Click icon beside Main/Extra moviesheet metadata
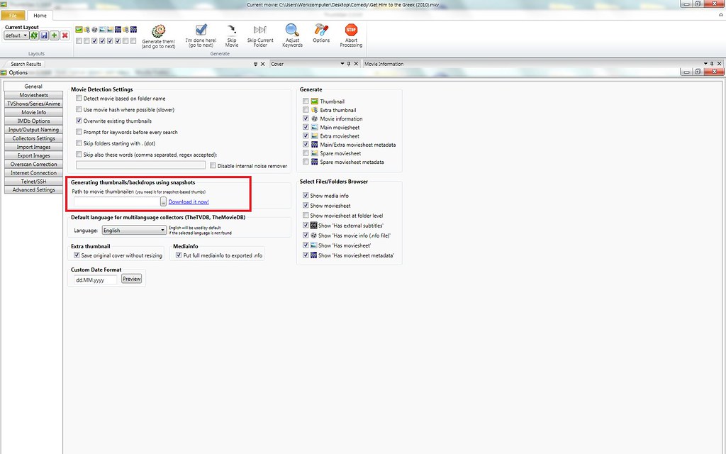This screenshot has width=726, height=454. [314, 145]
